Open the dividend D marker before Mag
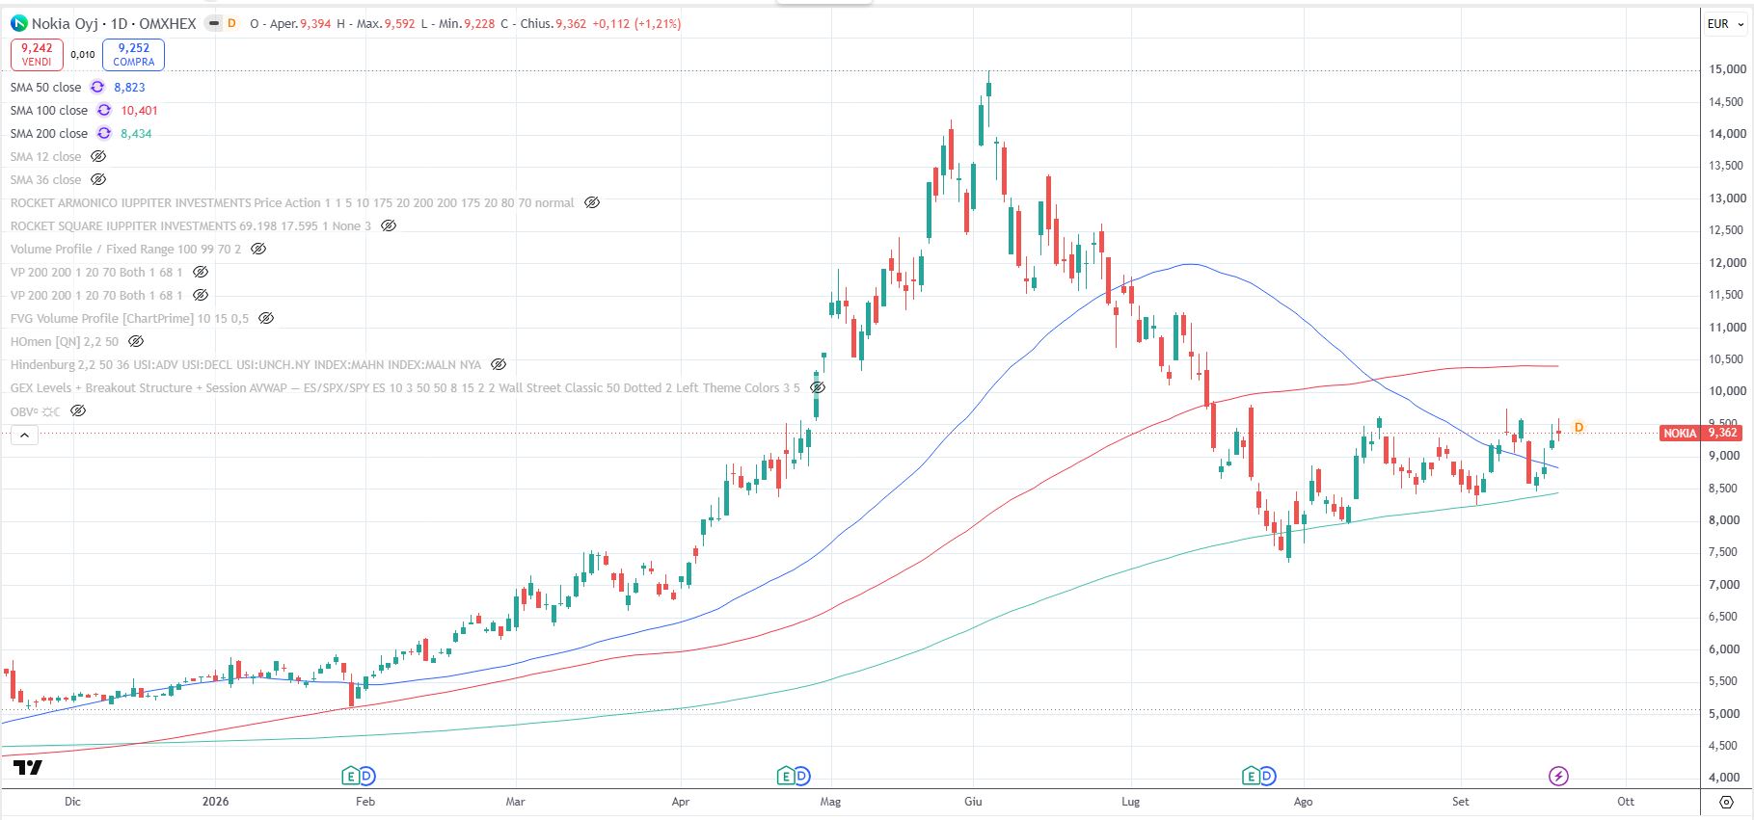Image resolution: width=1754 pixels, height=820 pixels. coord(801,776)
